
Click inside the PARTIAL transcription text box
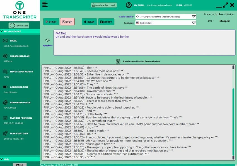[x=144, y=43]
